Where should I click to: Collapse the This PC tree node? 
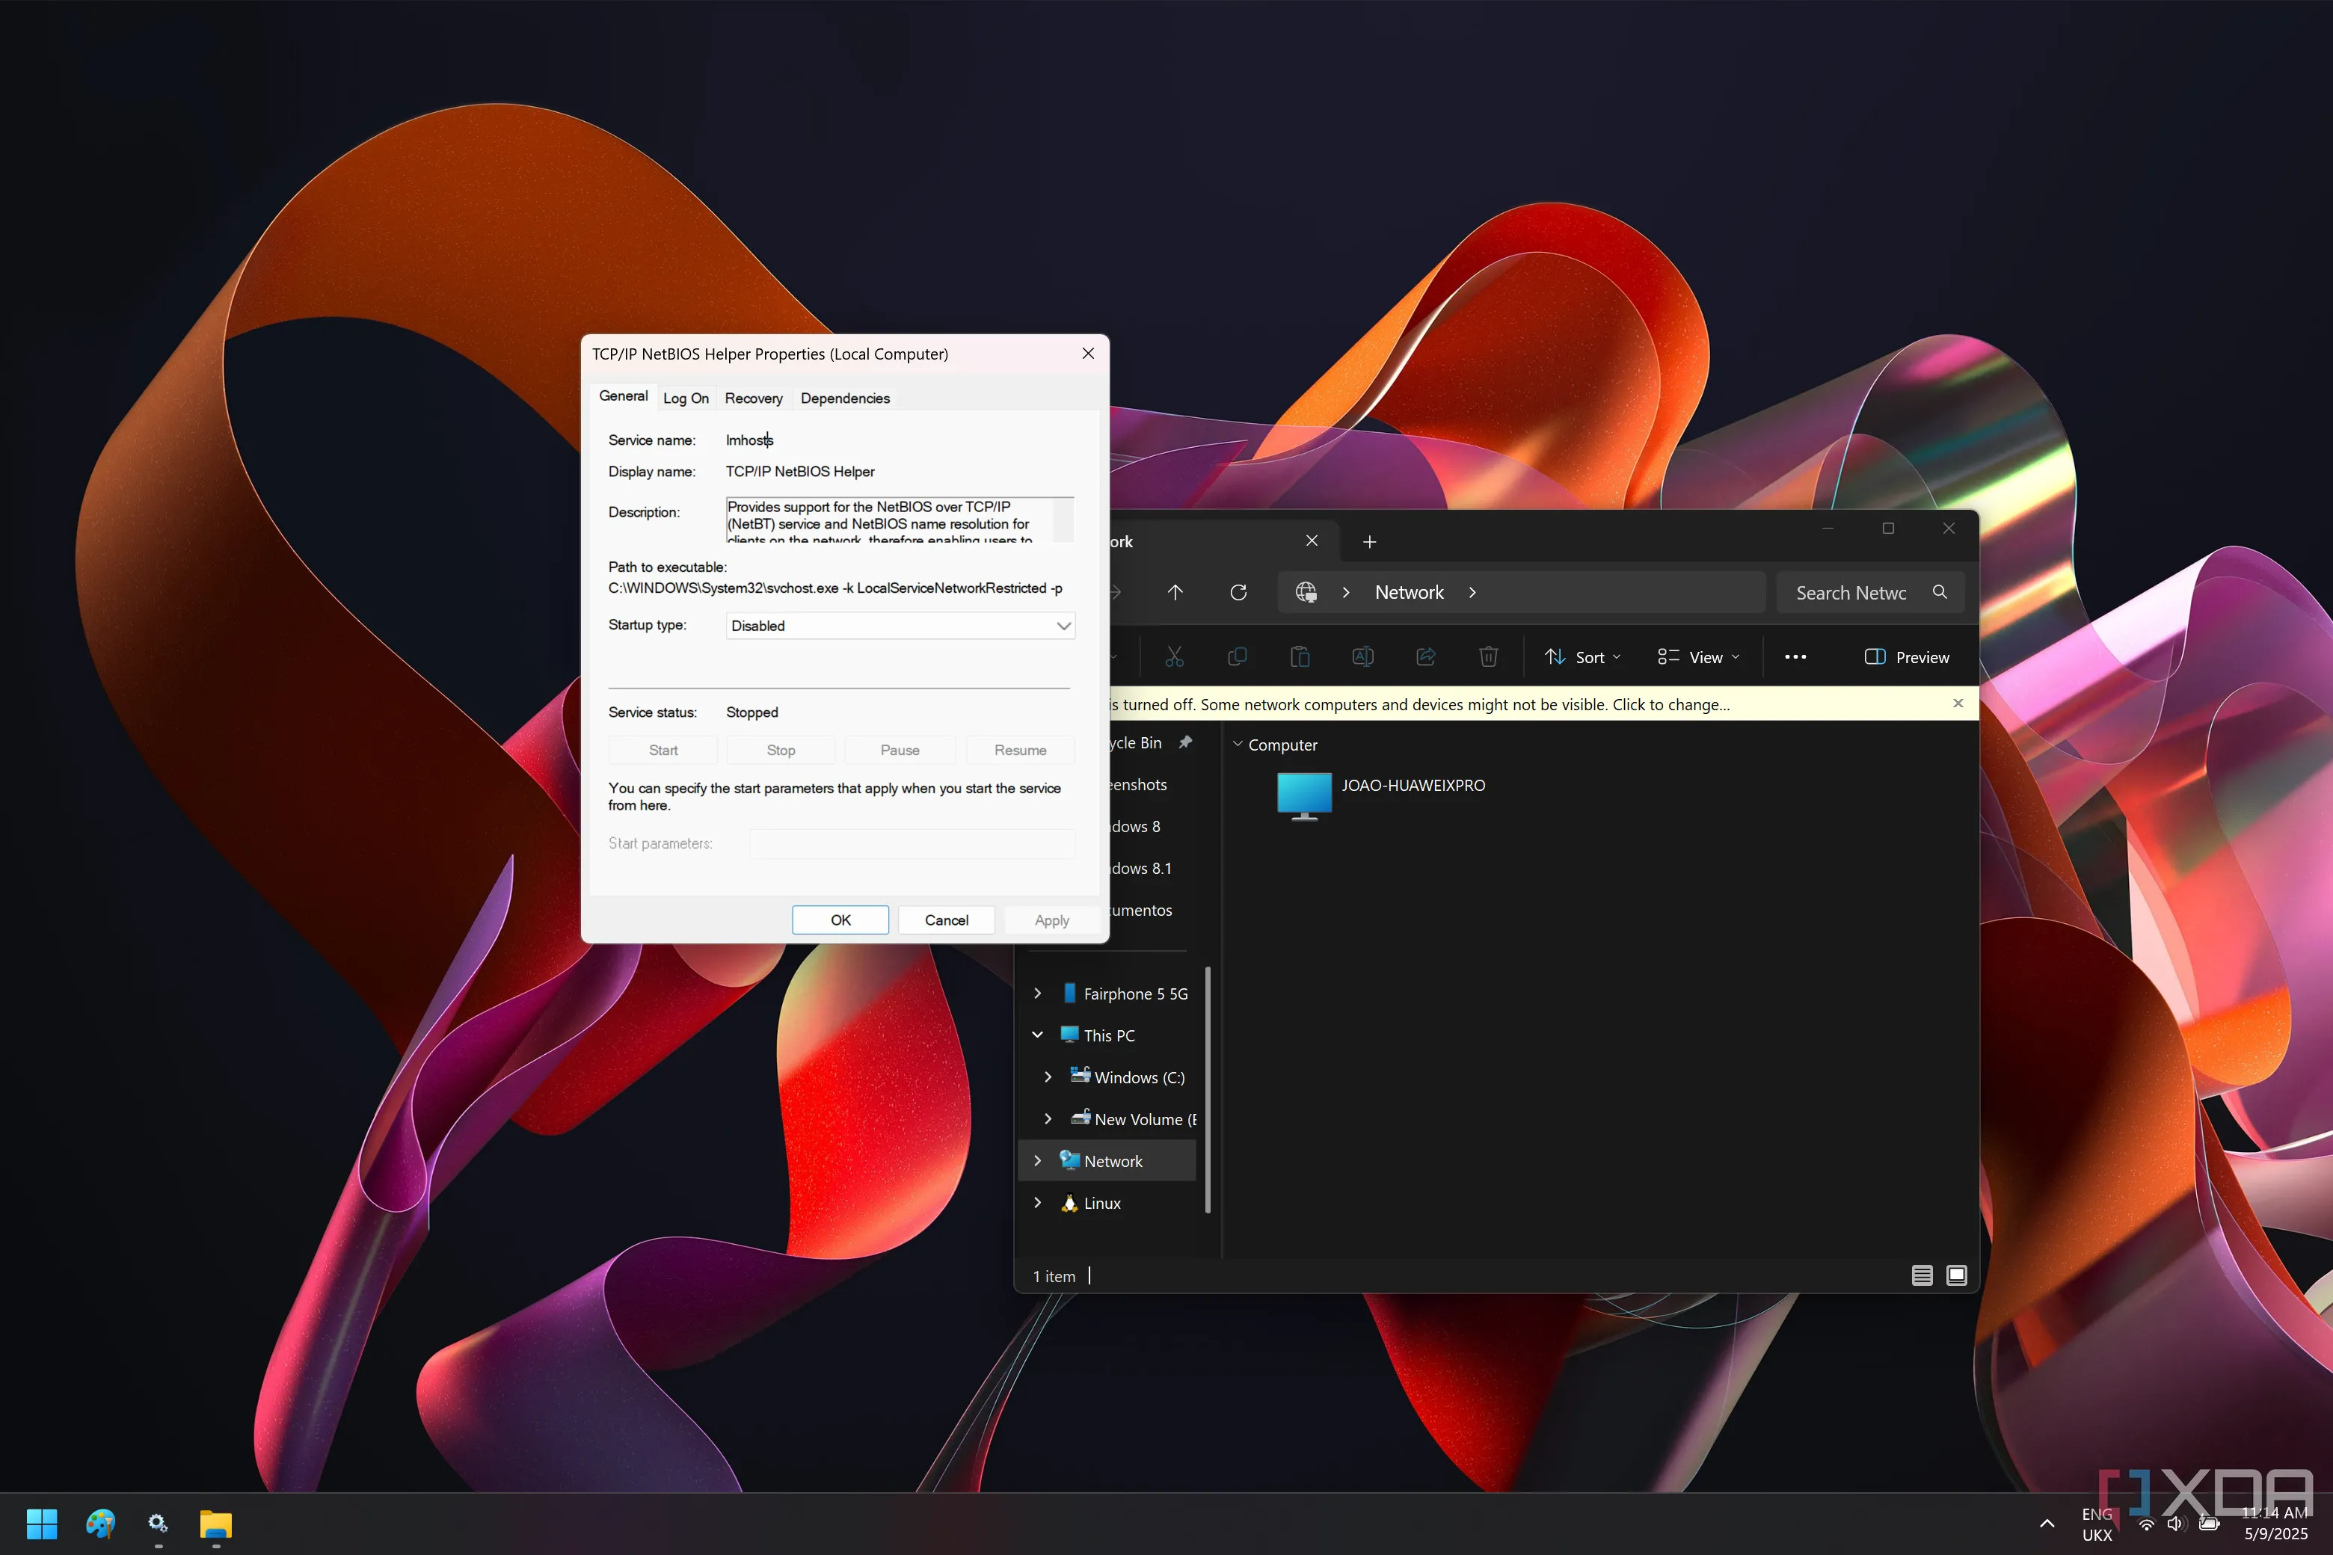pos(1038,1035)
